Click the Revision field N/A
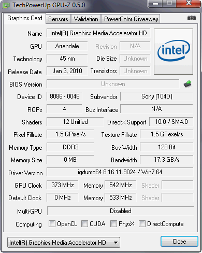 [135, 46]
